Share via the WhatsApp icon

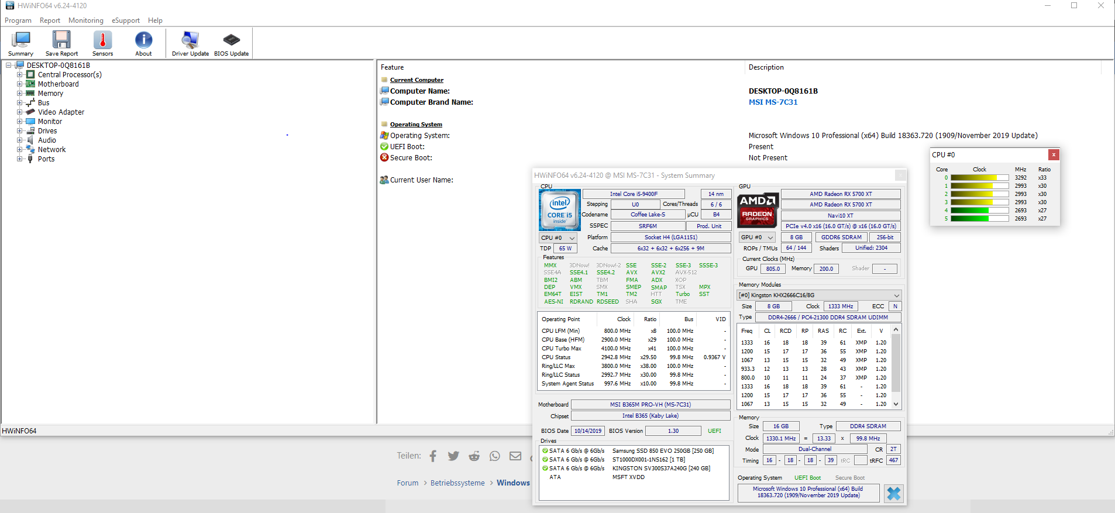[495, 456]
